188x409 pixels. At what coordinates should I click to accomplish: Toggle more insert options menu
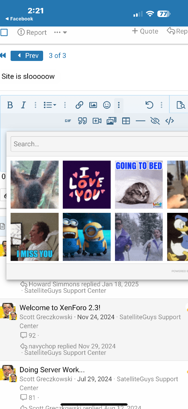119,105
